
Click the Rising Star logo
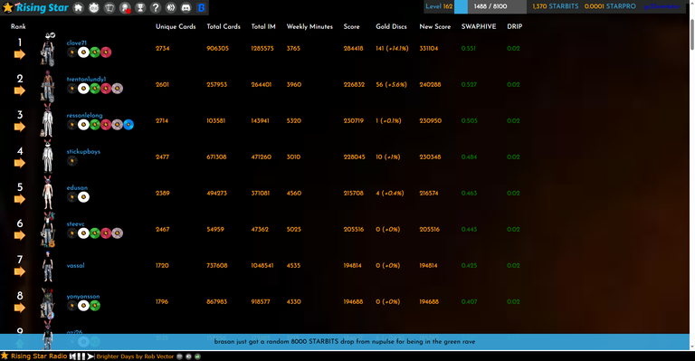point(35,7)
